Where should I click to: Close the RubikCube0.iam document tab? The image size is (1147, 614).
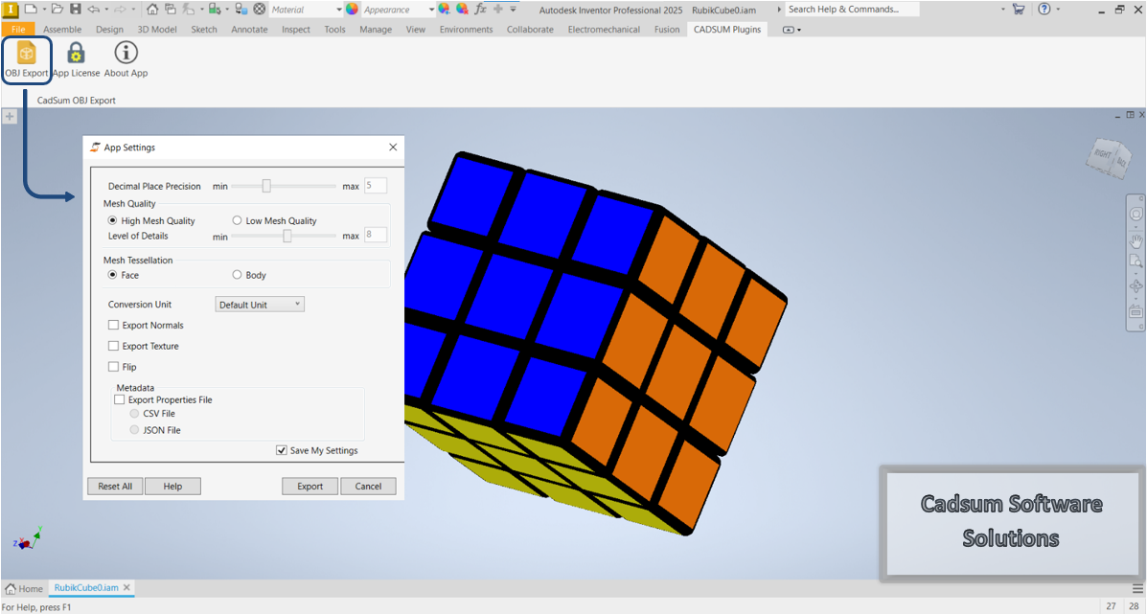click(126, 588)
